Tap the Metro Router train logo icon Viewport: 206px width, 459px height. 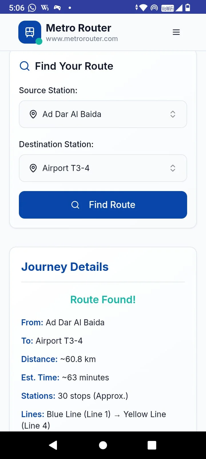tap(30, 32)
